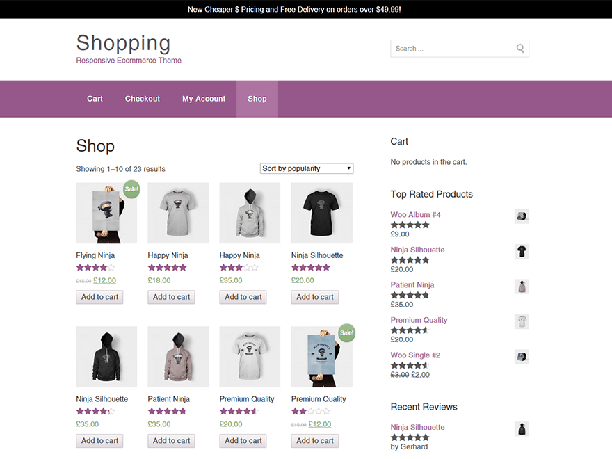The height and width of the screenshot is (459, 612).
Task: Open My Account navigation item
Action: [204, 99]
